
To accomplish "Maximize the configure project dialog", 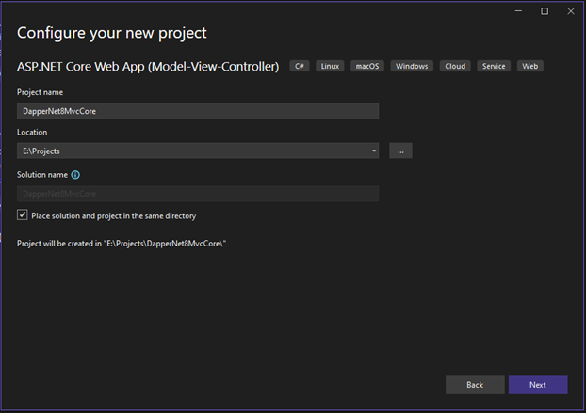I will (545, 11).
